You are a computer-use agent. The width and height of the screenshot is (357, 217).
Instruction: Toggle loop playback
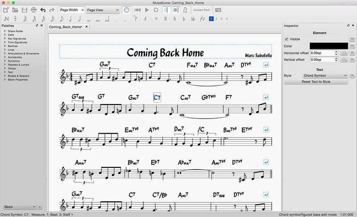(x=156, y=10)
